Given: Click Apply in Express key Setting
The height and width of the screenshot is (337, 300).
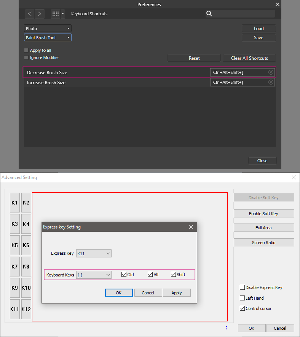Looking at the screenshot, I should (x=177, y=293).
